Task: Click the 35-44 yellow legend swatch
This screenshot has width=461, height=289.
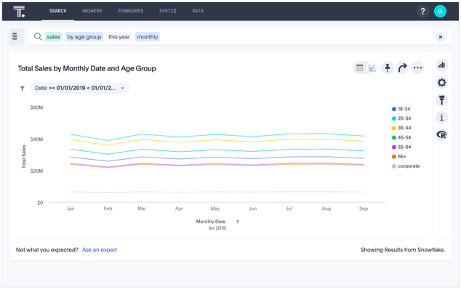Action: 394,128
